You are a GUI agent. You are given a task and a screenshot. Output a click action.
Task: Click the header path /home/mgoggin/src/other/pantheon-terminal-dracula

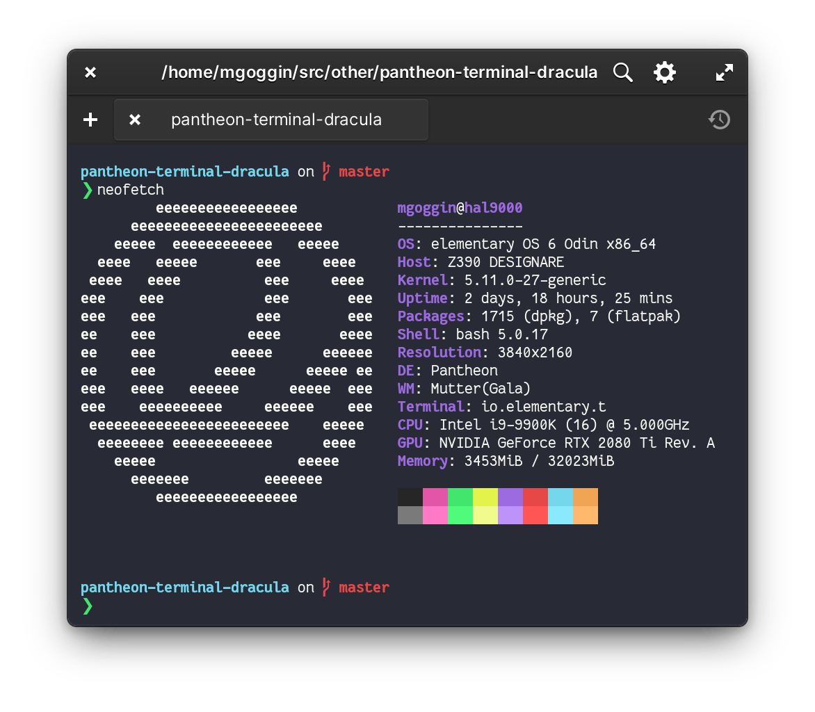(380, 72)
